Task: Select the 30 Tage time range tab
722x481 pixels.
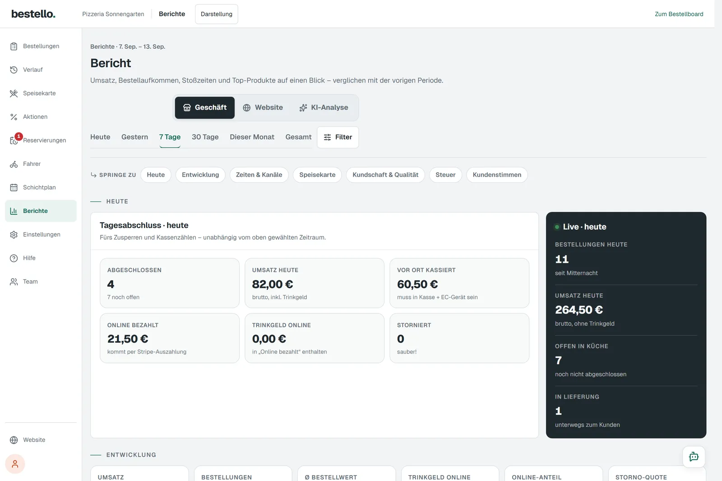Action: [205, 137]
